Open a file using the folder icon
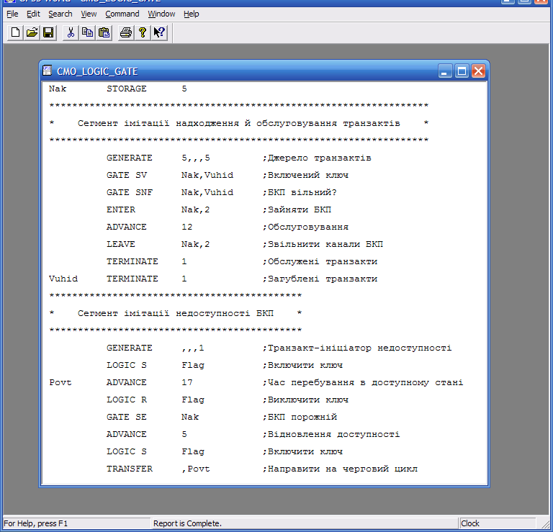553x532 pixels. tap(32, 33)
